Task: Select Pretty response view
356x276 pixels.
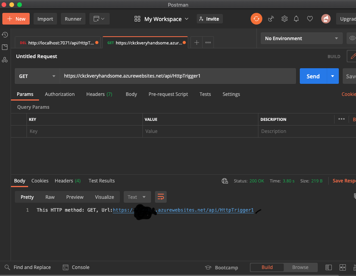Action: [x=27, y=197]
